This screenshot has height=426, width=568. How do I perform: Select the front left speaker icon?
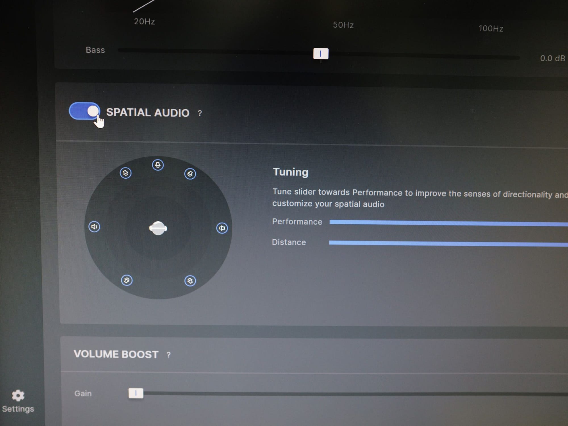(x=126, y=173)
